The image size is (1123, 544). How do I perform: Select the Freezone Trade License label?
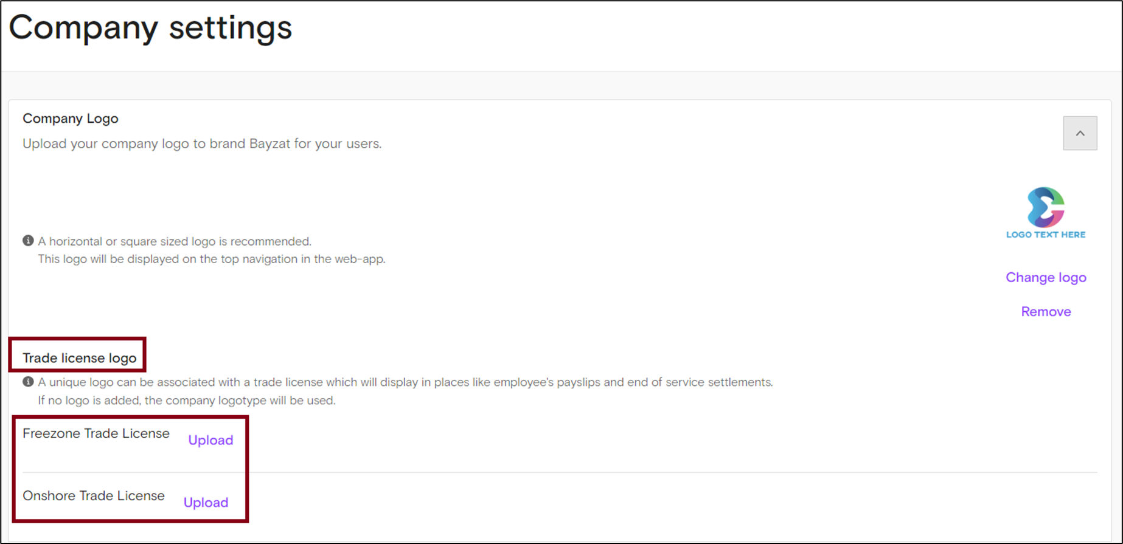tap(96, 433)
